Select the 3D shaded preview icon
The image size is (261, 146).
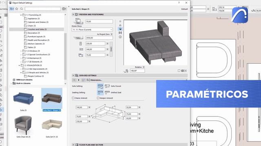pyautogui.click(x=120, y=29)
